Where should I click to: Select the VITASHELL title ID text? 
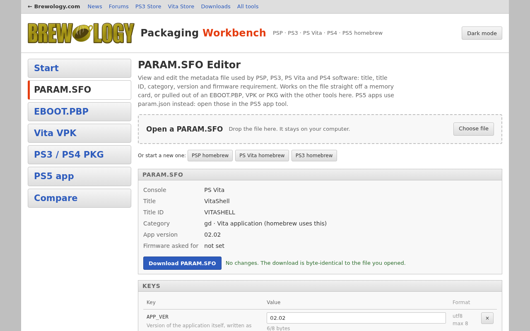pos(219,212)
